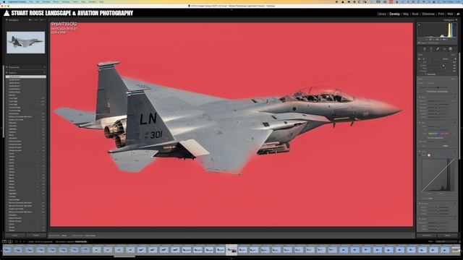The width and height of the screenshot is (463, 260).
Task: Hide the left panel group arrow
Action: click(1, 129)
